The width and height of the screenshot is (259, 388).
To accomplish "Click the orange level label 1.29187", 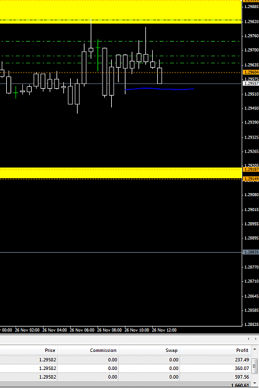I will [x=251, y=169].
